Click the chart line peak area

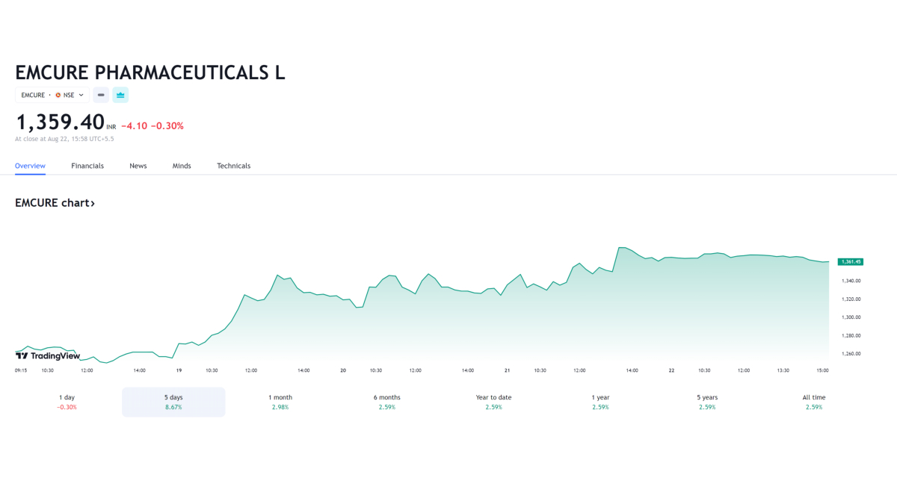tap(620, 248)
